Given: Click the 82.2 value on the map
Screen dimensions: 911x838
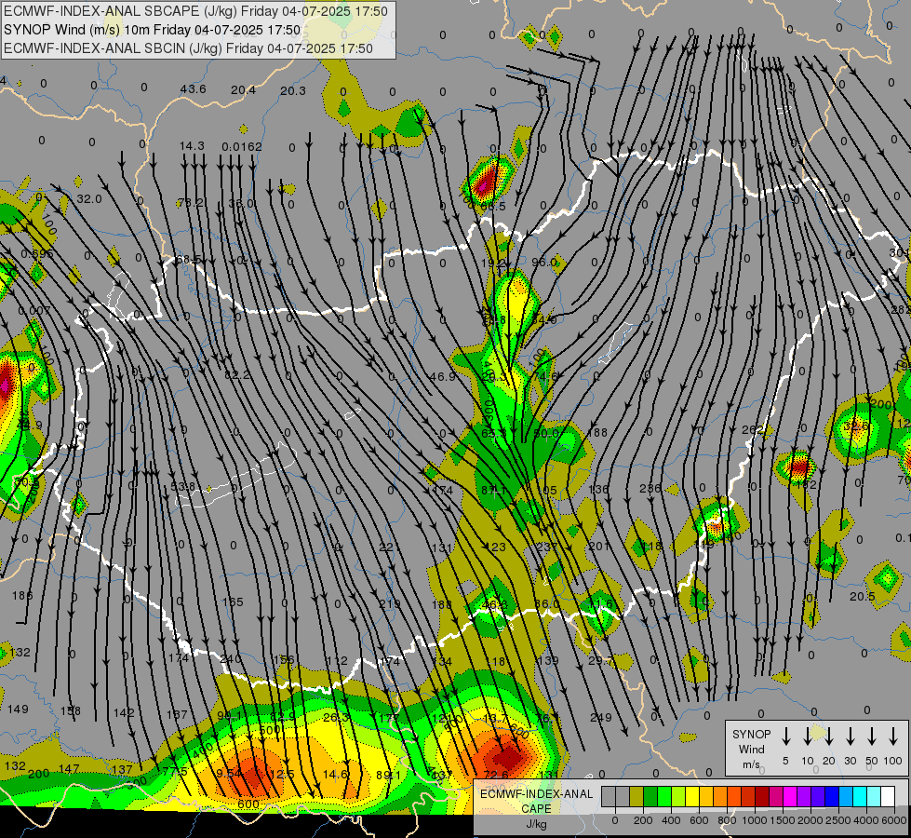Looking at the screenshot, I should [237, 375].
